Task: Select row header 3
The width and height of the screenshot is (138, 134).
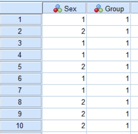Action: (x=21, y=43)
